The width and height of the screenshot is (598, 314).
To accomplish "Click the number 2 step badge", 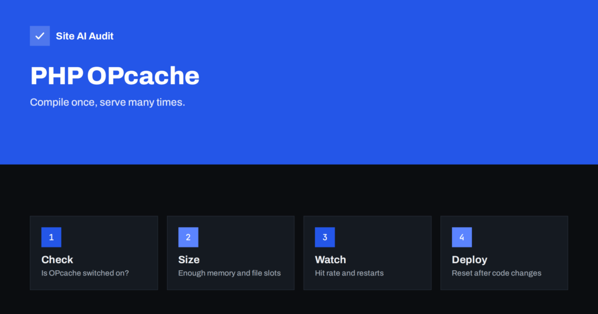I will (188, 237).
